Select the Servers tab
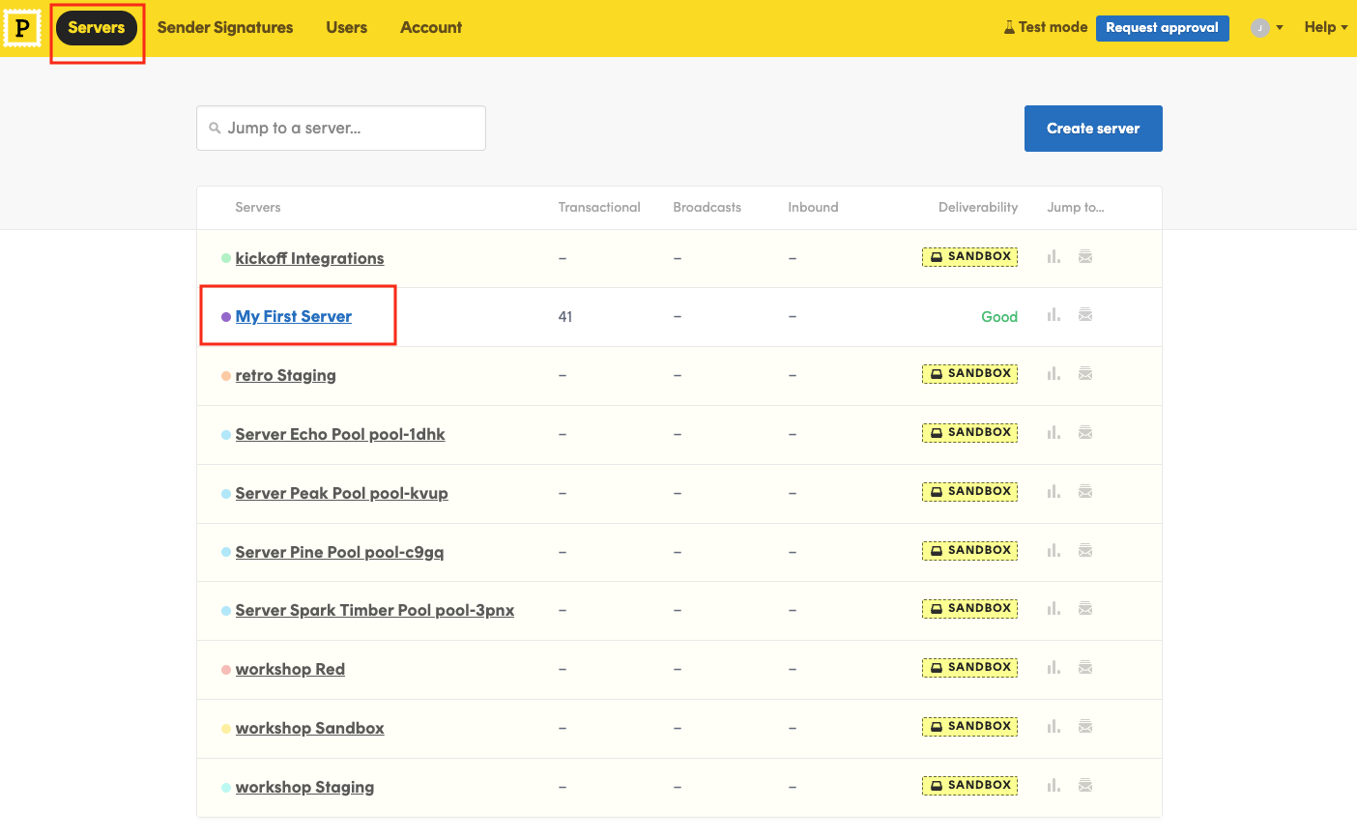Viewport: 1357px width, 839px height. click(97, 27)
